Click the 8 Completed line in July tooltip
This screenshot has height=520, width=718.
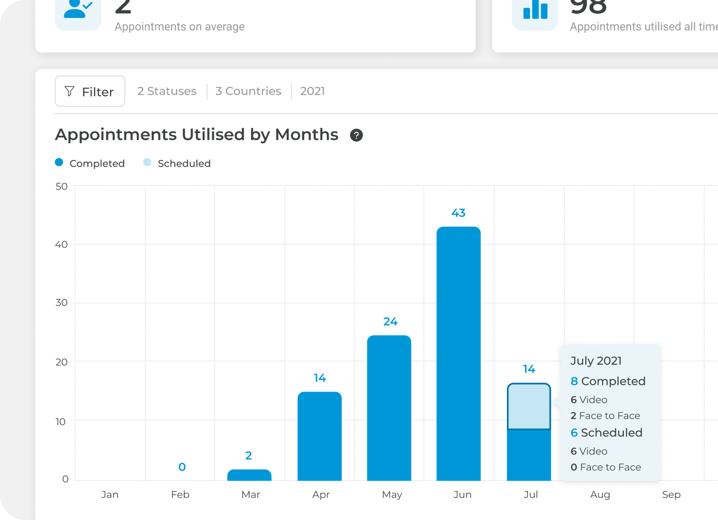point(608,382)
